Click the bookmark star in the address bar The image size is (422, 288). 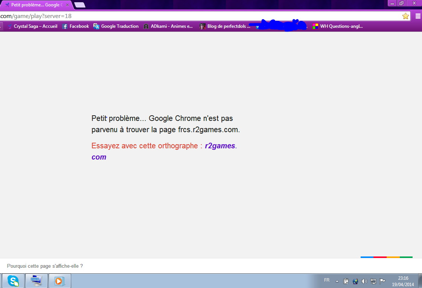405,16
